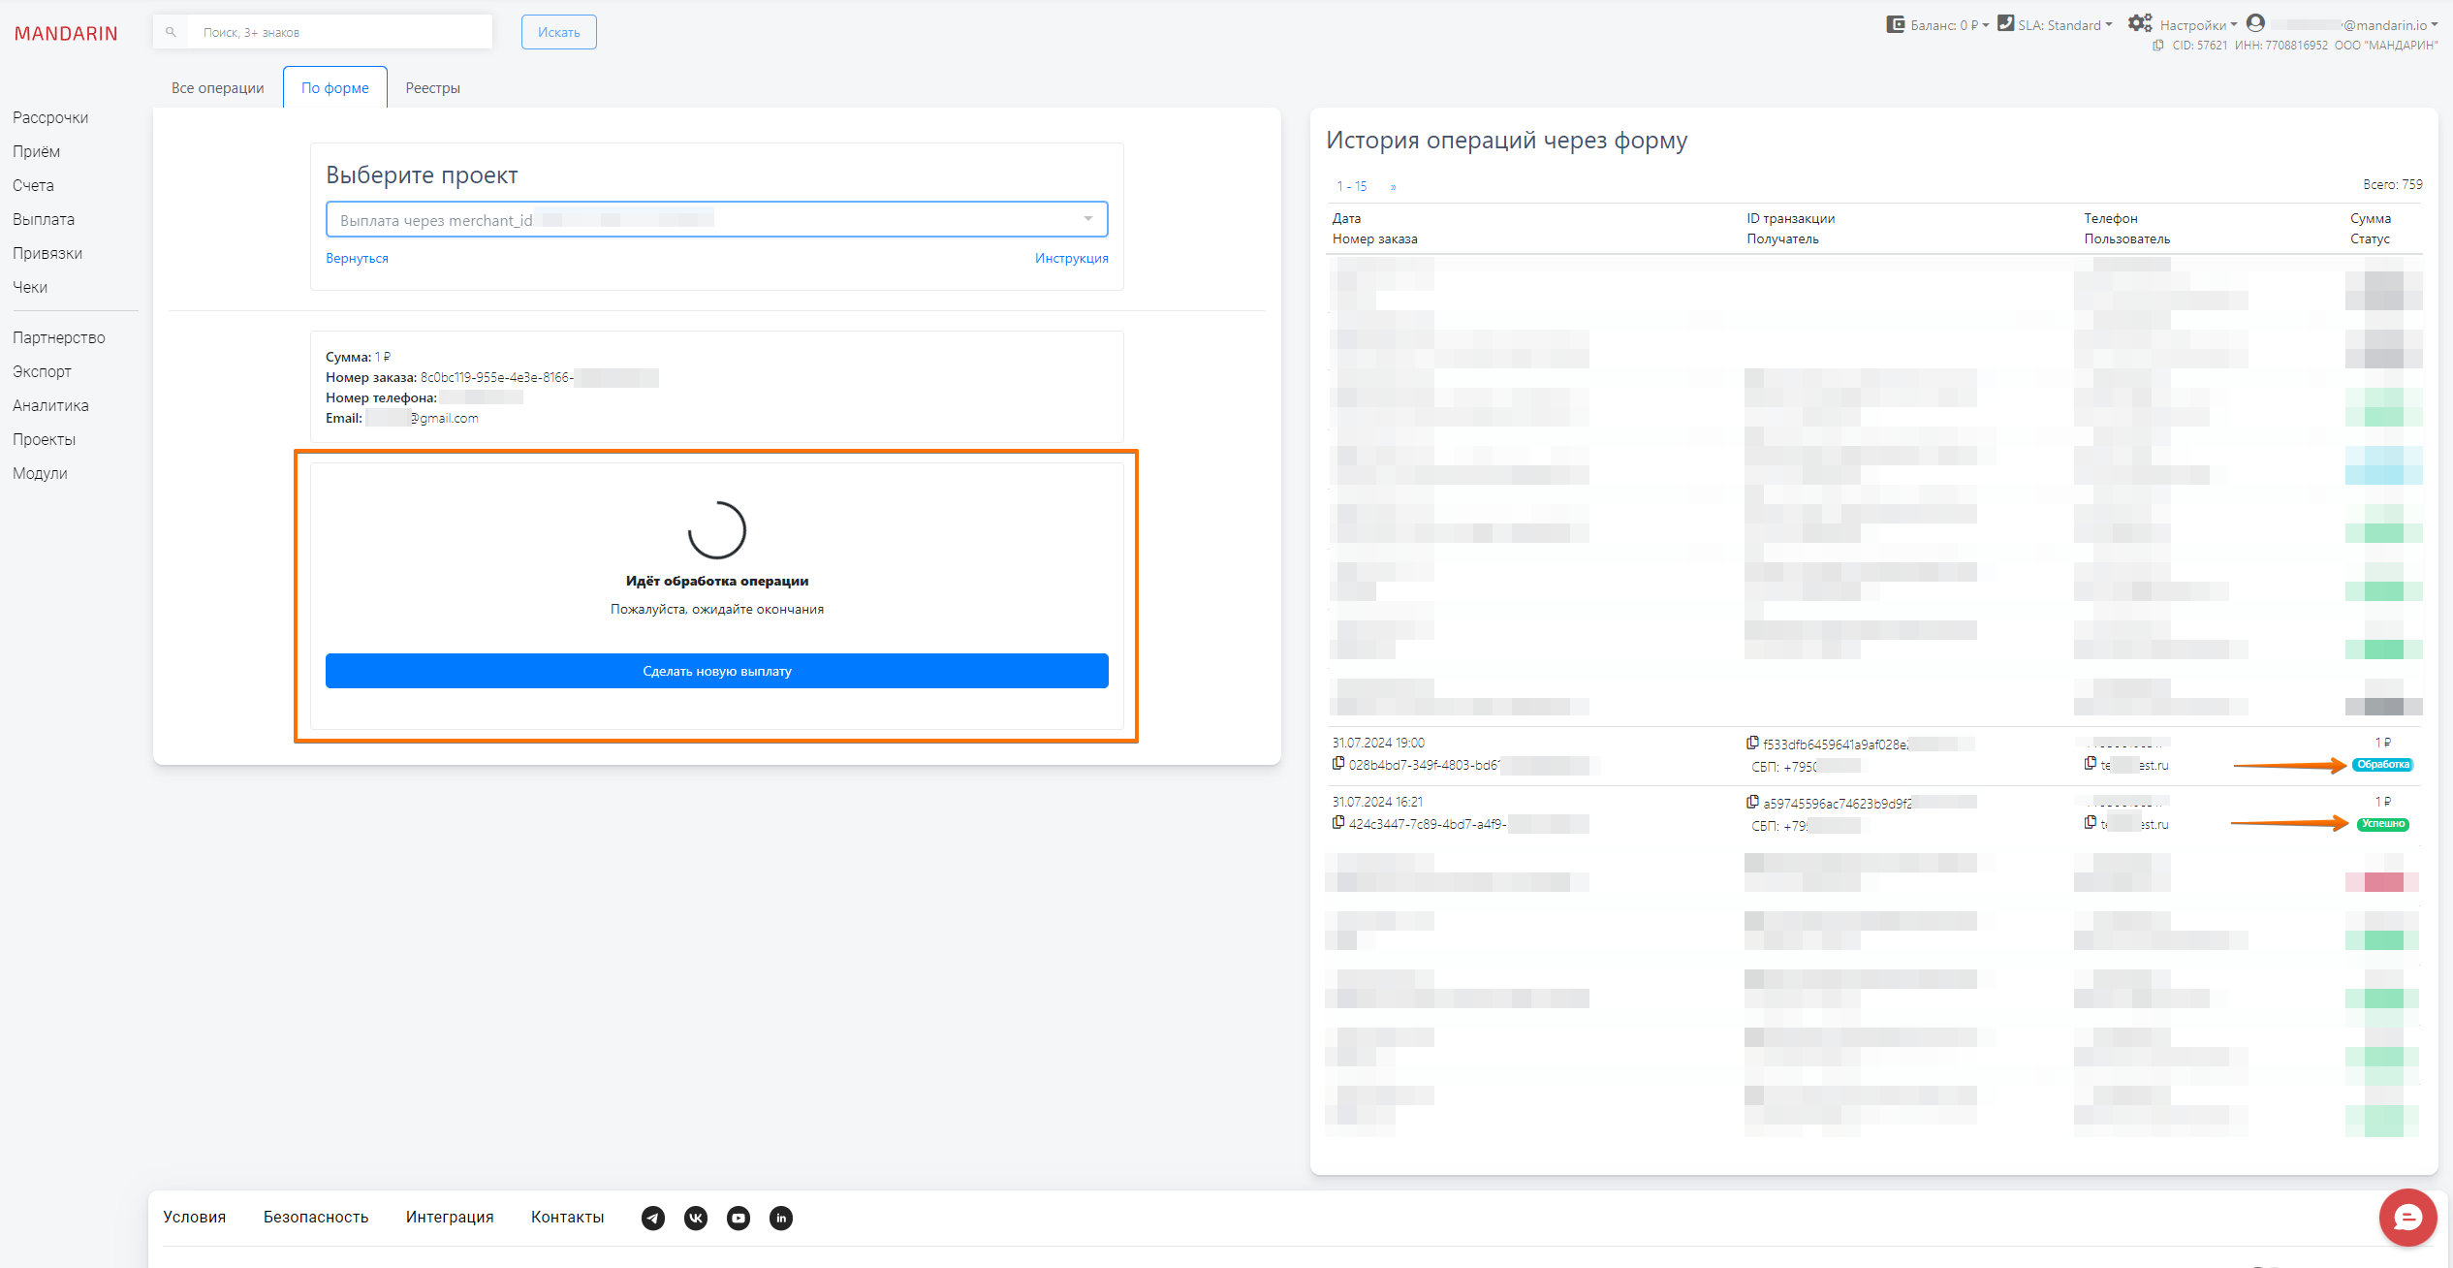Click the search input field
2453x1268 pixels.
[x=339, y=32]
